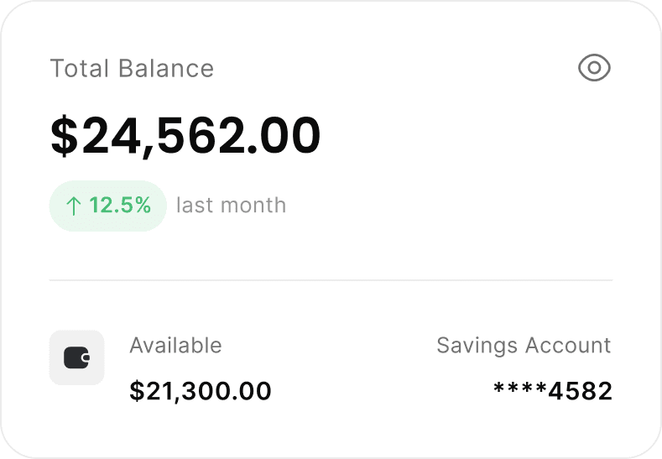Click the asterisks in the account number
Image resolution: width=662 pixels, height=459 pixels.
pyautogui.click(x=519, y=389)
